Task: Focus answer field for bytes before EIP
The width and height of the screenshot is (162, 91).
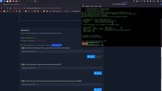Action: click(x=62, y=68)
